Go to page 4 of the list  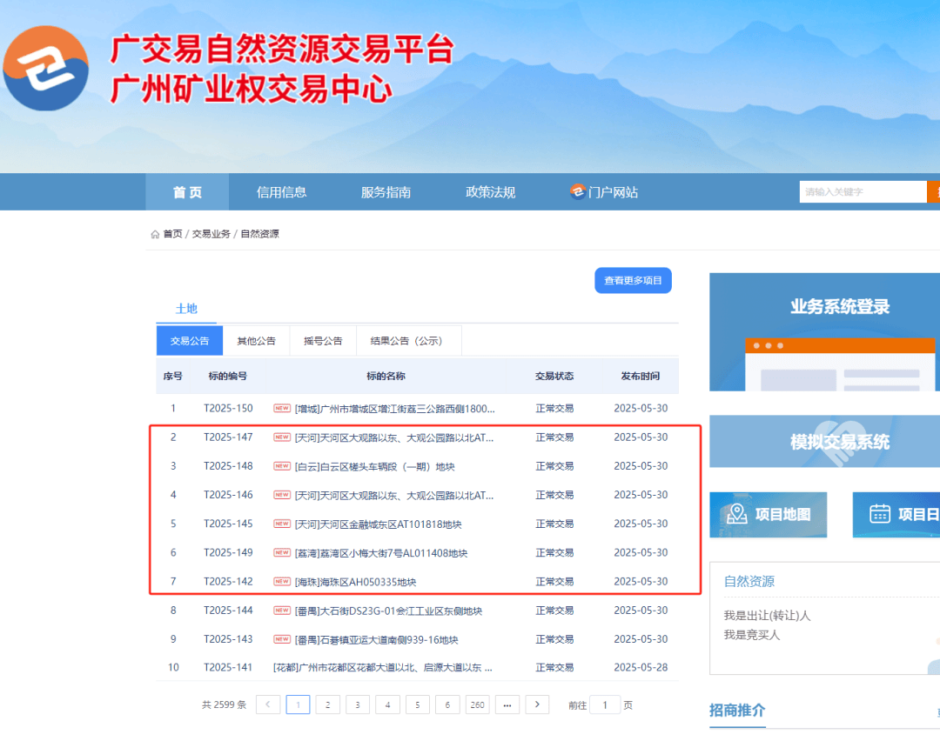tap(388, 704)
